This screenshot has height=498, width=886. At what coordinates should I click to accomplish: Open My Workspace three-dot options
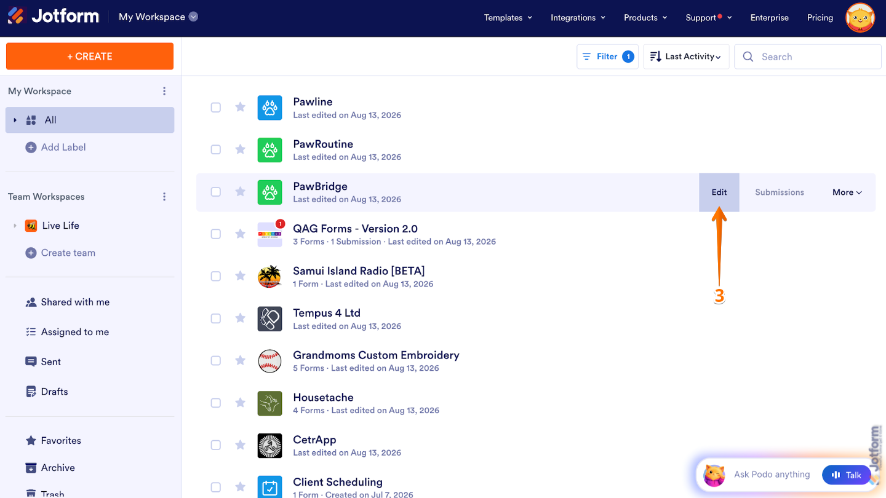click(x=164, y=91)
